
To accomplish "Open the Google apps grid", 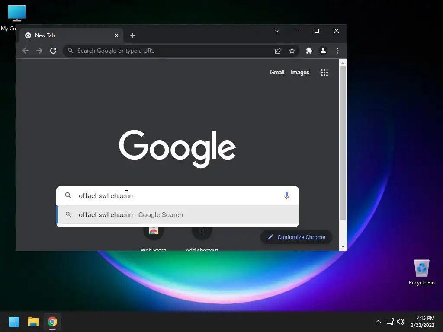I will (324, 73).
